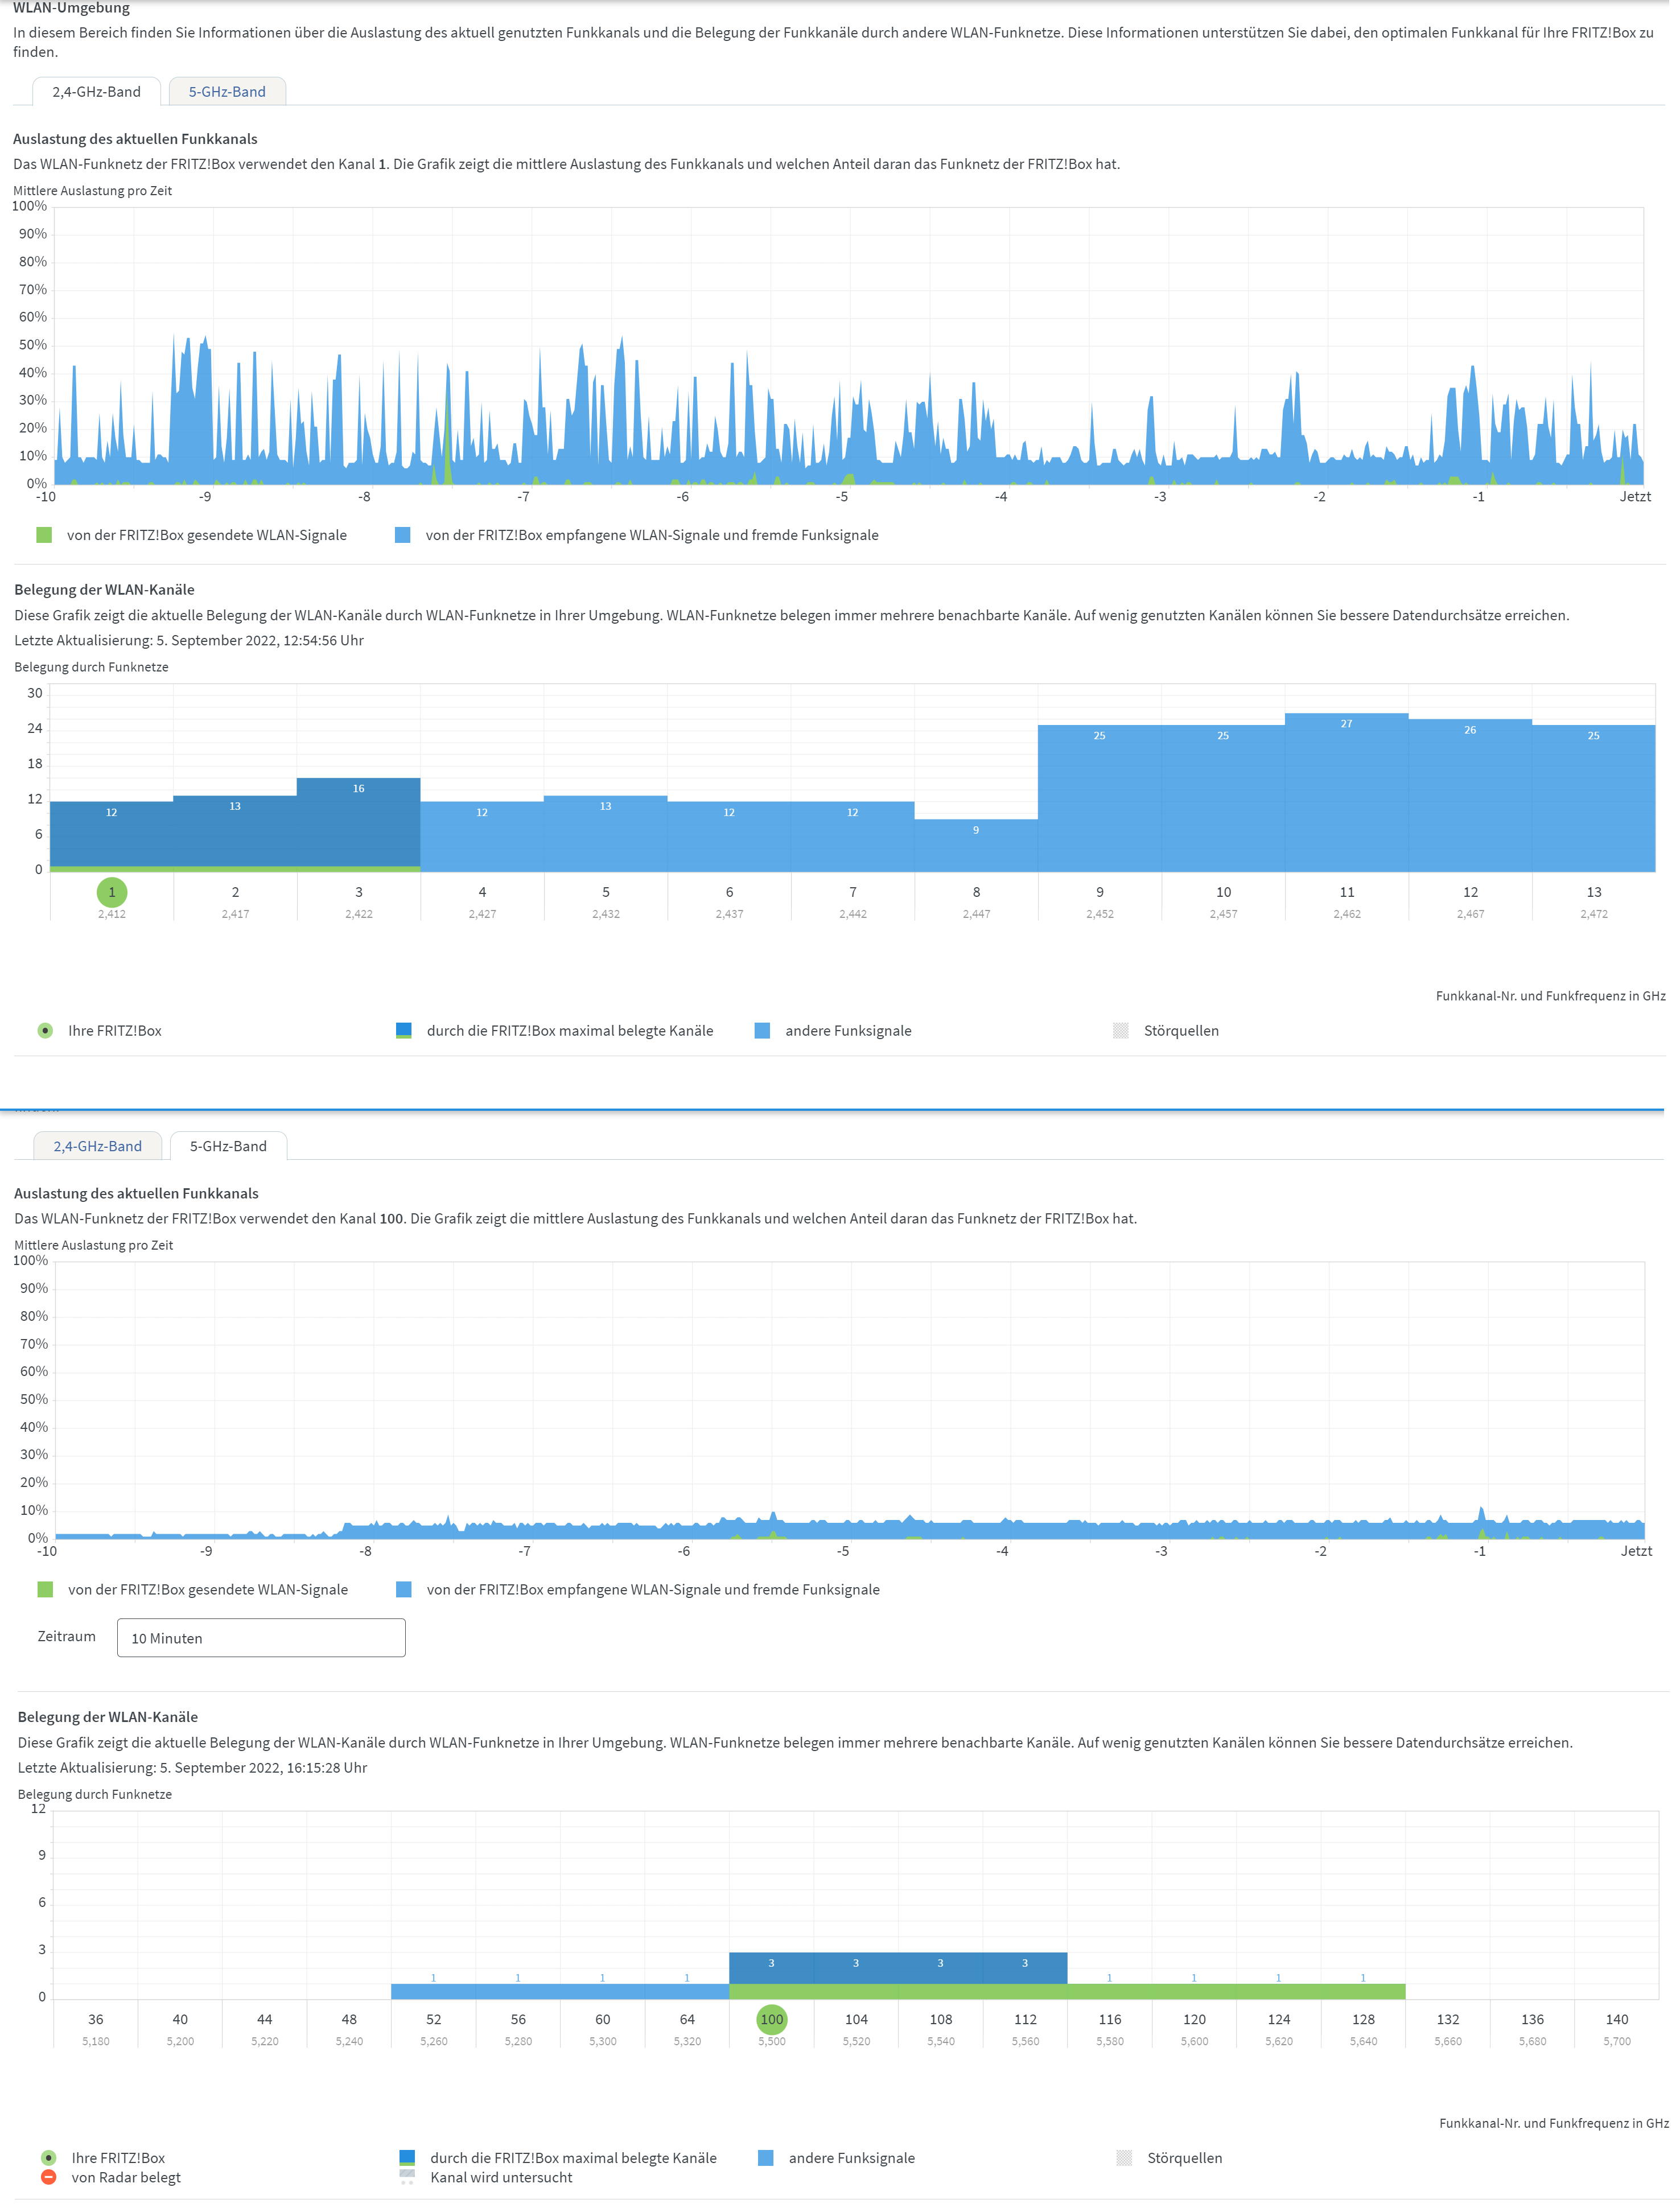Image resolution: width=1680 pixels, height=2208 pixels.
Task: Switch to the 5-GHz-Band tab at top
Action: 227,92
